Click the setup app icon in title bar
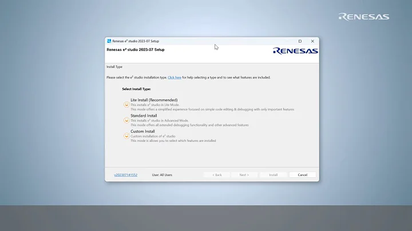This screenshot has height=231, width=412. pos(109,41)
